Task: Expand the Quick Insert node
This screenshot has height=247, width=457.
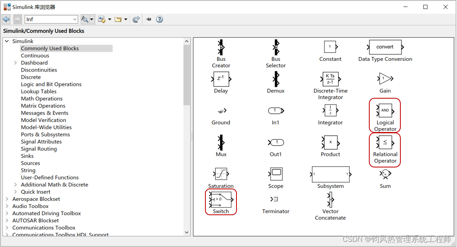Action: pyautogui.click(x=16, y=192)
